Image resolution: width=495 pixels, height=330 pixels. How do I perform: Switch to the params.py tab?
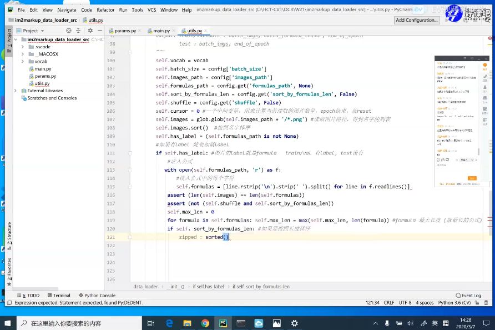(x=123, y=31)
